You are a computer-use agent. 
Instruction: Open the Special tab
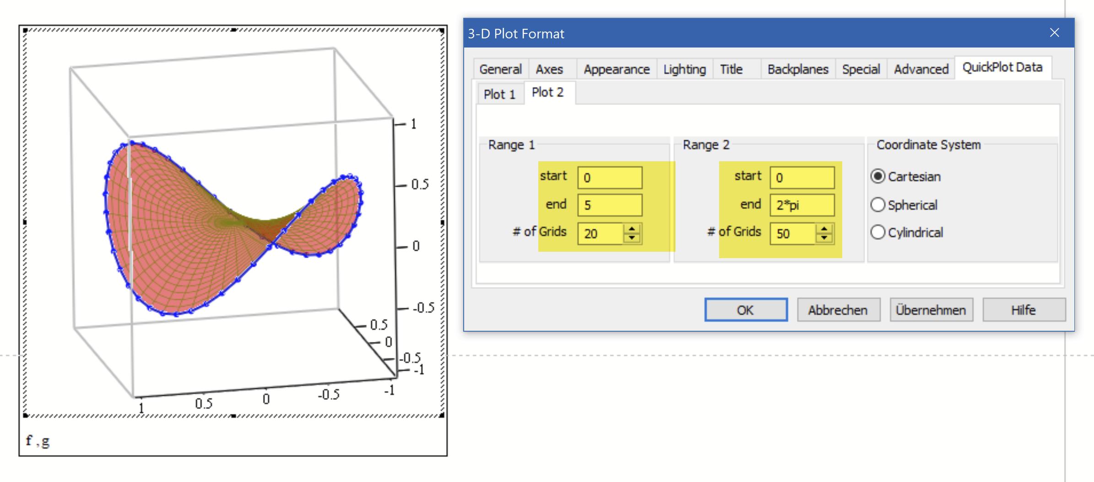tap(861, 69)
